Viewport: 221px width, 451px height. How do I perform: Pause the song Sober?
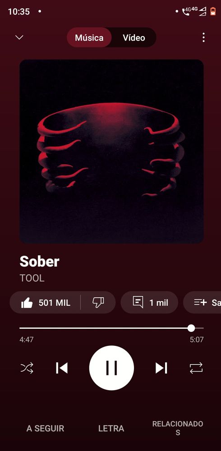[111, 368]
